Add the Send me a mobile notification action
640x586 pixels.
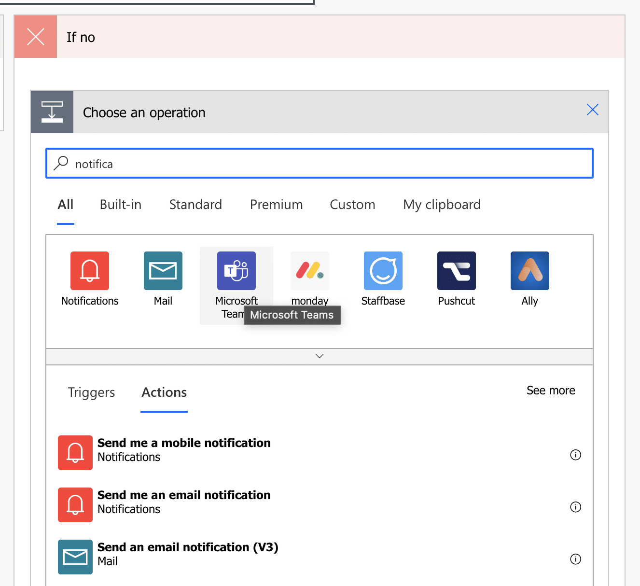coord(184,443)
